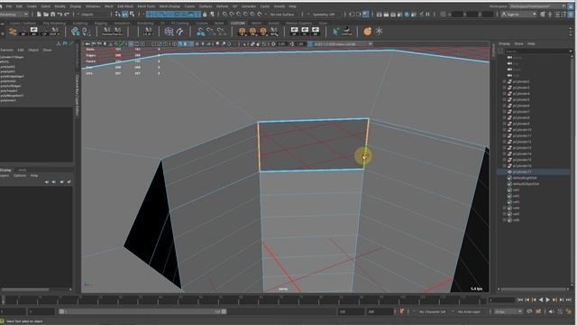The width and height of the screenshot is (577, 325).
Task: Click the open scene folder icon
Action: tap(46, 14)
